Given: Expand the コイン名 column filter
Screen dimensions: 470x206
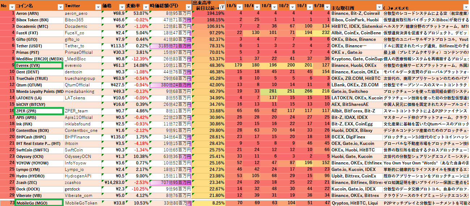Looking at the screenshot, I should coord(61,7).
